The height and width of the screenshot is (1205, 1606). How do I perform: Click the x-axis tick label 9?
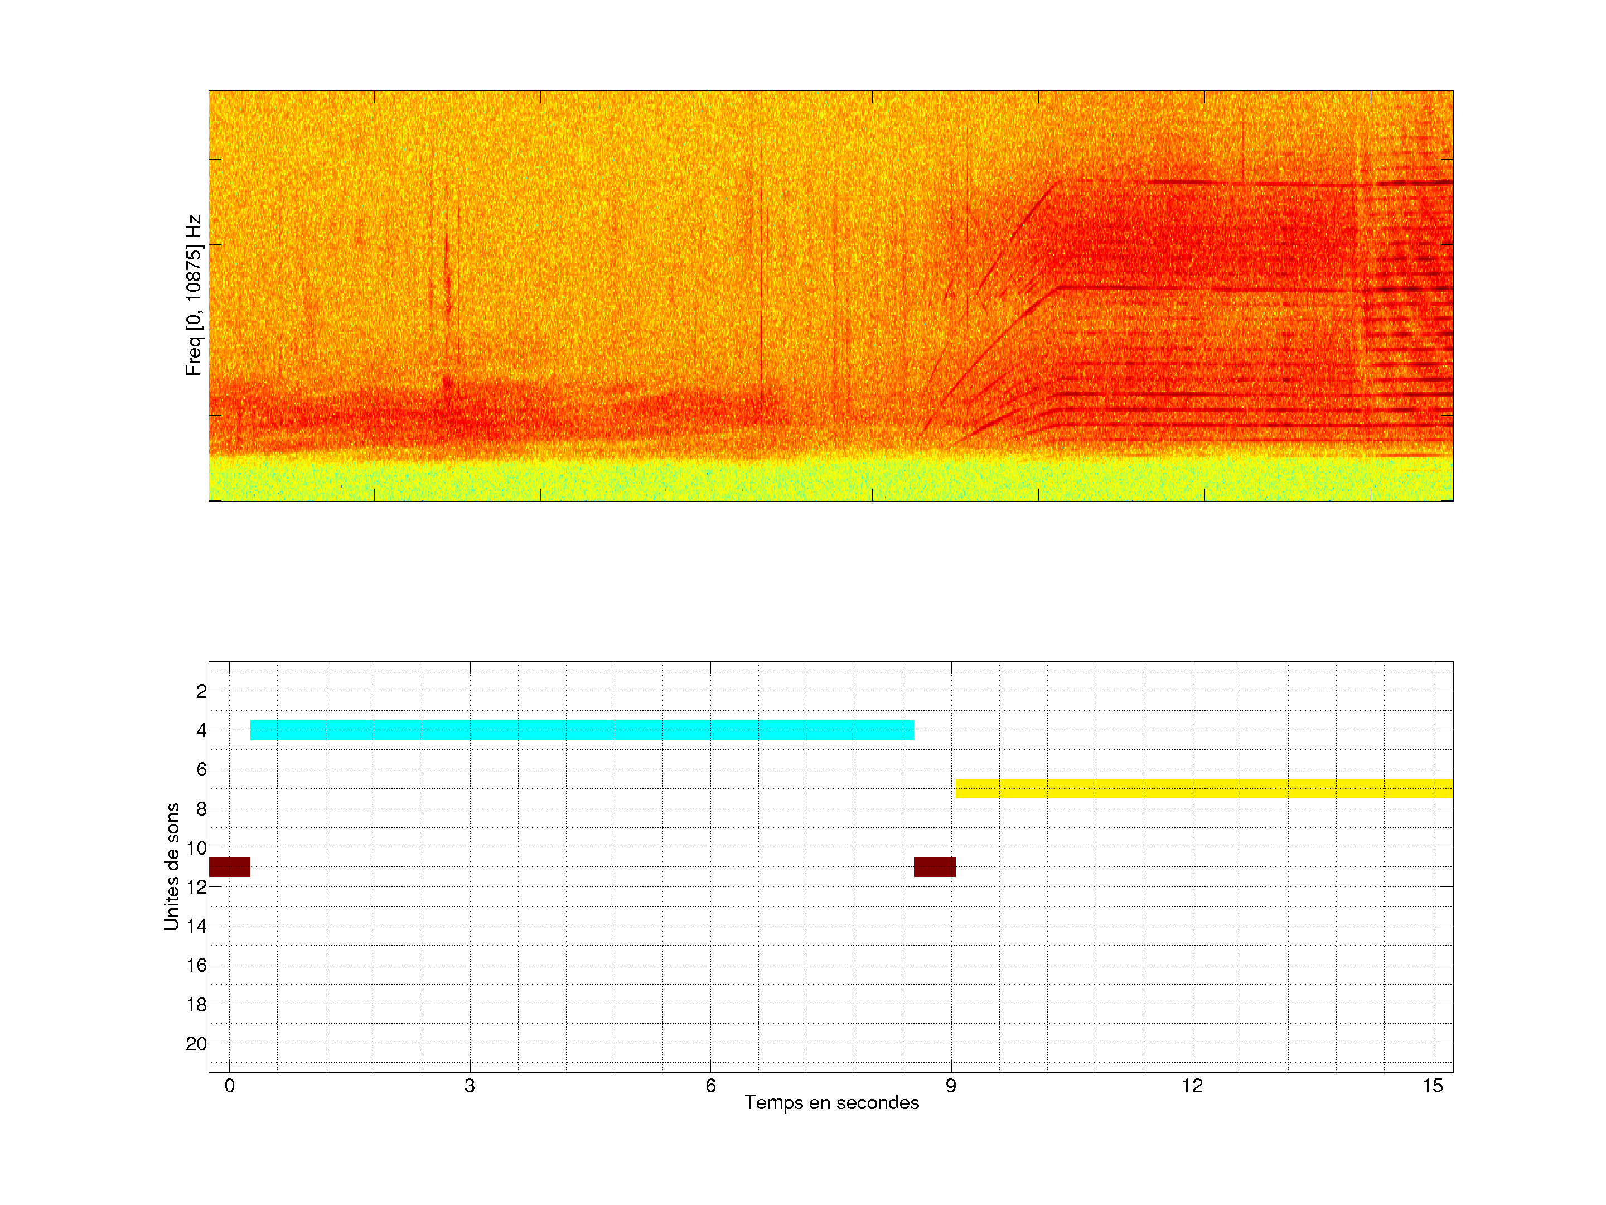coord(951,1086)
